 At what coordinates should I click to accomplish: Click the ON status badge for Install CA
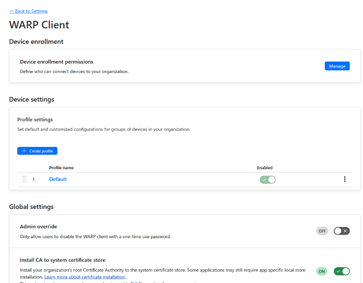[x=322, y=271]
